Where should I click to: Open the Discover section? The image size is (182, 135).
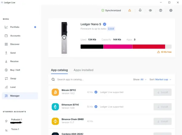pos(20,44)
